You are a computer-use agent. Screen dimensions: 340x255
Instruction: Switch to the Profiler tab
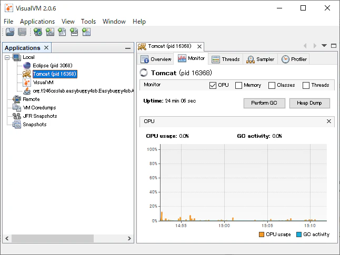point(294,59)
